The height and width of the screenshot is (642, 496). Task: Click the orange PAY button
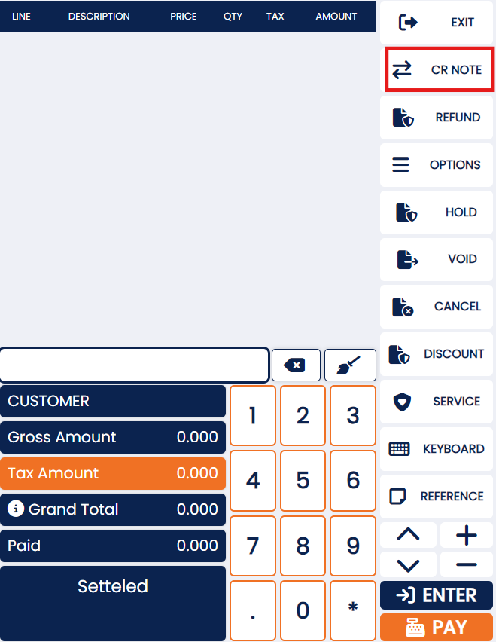click(x=437, y=627)
